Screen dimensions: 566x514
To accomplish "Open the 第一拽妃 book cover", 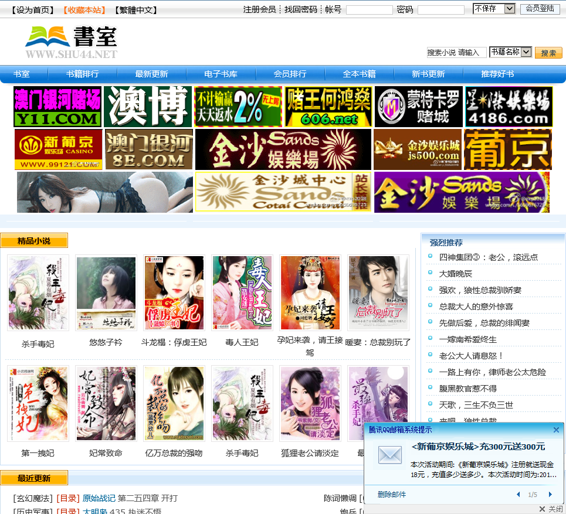I will [x=38, y=404].
